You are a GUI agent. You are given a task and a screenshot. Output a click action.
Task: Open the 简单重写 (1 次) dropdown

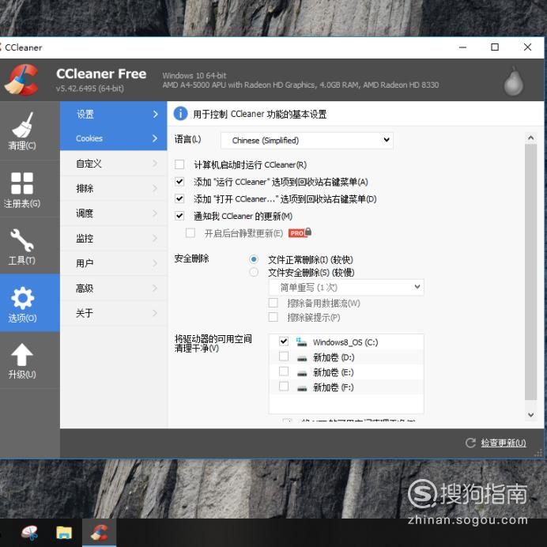tap(346, 288)
